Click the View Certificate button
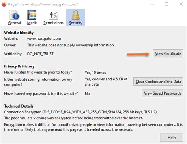187x144 pixels. click(168, 53)
